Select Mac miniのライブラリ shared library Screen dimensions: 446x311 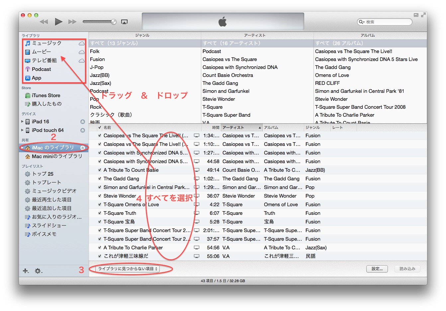[x=54, y=156]
